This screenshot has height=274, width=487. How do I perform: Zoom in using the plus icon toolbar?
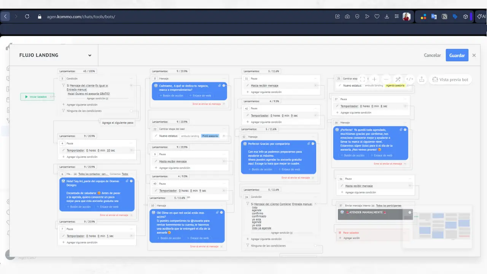(374, 79)
